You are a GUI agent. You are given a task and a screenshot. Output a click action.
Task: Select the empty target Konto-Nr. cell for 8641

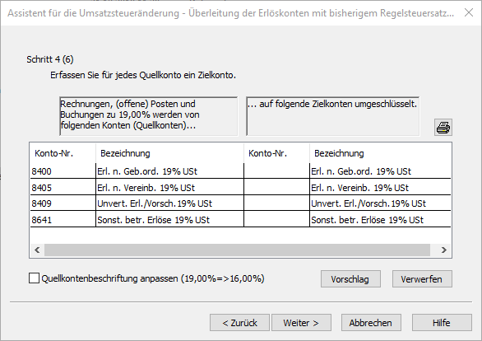pyautogui.click(x=276, y=219)
